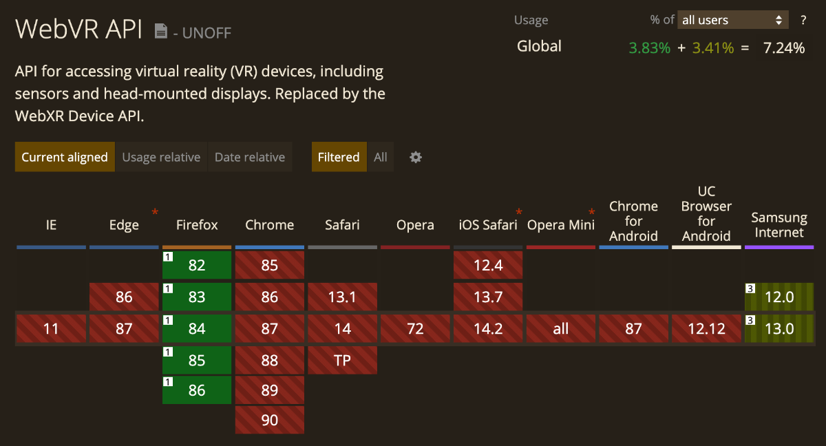Select the Filtered browsers tab

click(339, 157)
